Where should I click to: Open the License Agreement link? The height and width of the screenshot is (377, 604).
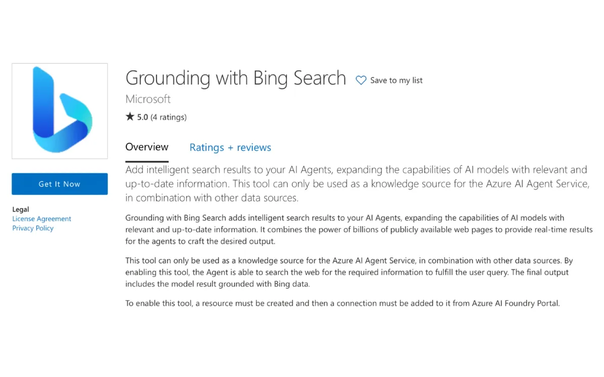(x=41, y=219)
